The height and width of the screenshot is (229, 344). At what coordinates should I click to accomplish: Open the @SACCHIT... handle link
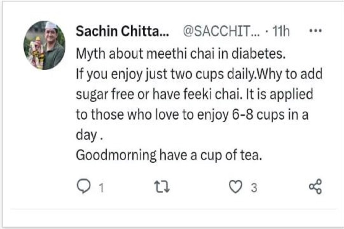(221, 31)
